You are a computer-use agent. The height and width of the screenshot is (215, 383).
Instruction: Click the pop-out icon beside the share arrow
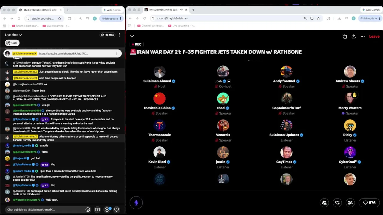pyautogui.click(x=345, y=36)
